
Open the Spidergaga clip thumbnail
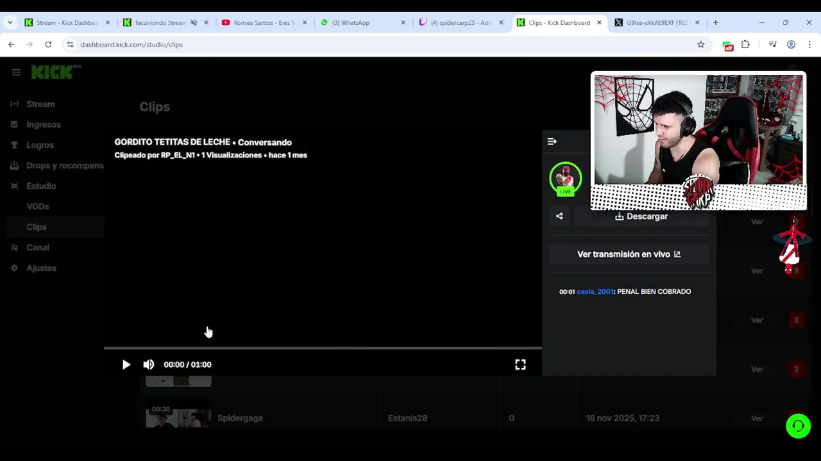(178, 416)
